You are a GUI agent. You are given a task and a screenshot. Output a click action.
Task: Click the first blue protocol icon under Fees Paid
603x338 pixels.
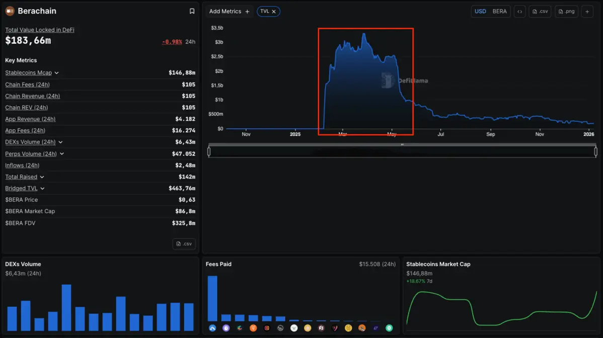pos(212,328)
